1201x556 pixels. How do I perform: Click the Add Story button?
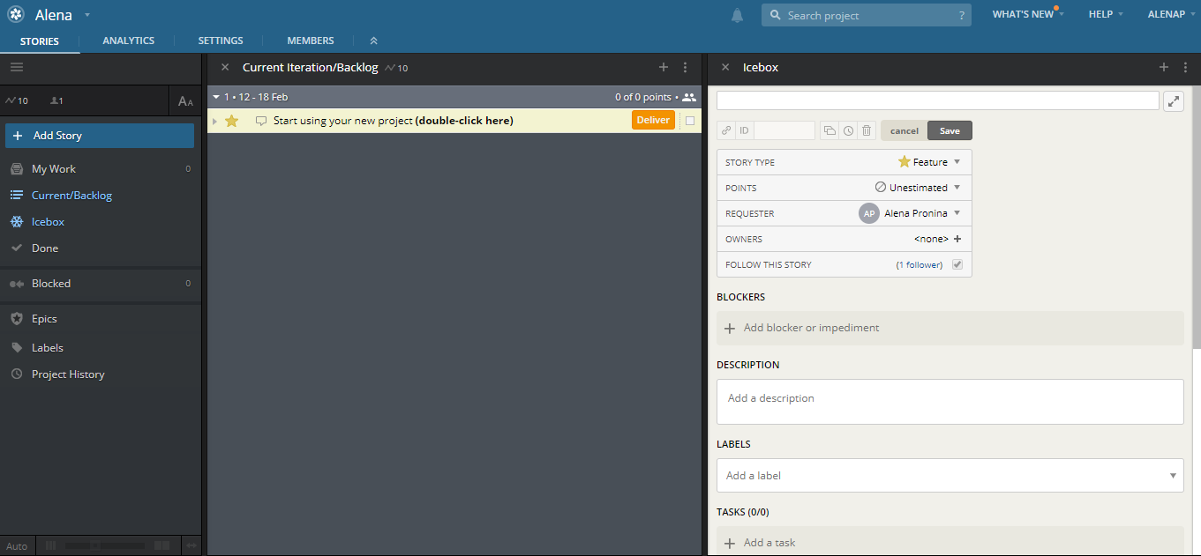(x=100, y=136)
